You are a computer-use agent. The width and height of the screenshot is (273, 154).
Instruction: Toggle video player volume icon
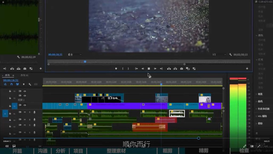pos(7,146)
